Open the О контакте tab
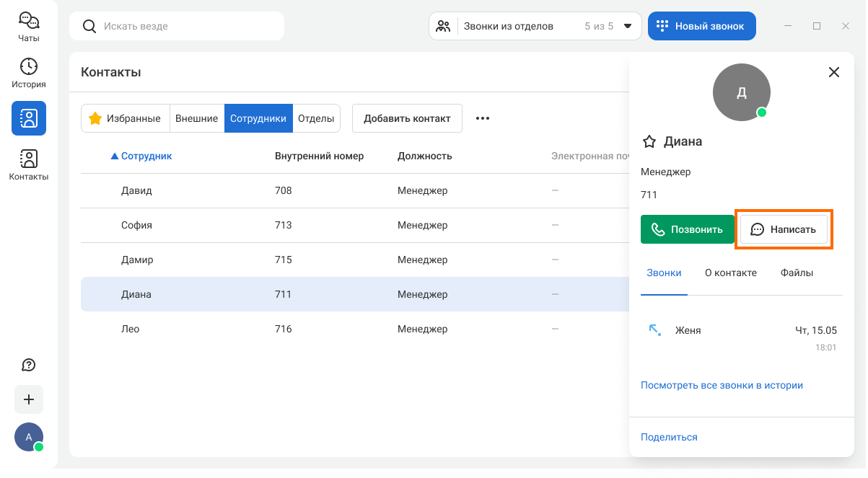Viewport: 868px width, 478px height. pyautogui.click(x=730, y=273)
